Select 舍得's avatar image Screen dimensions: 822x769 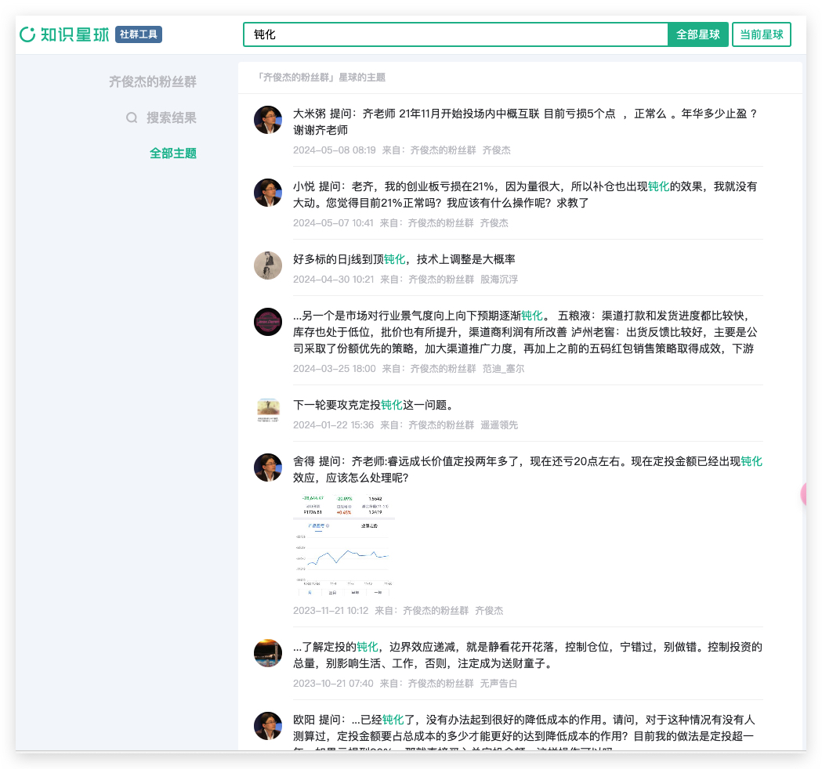[x=268, y=468]
